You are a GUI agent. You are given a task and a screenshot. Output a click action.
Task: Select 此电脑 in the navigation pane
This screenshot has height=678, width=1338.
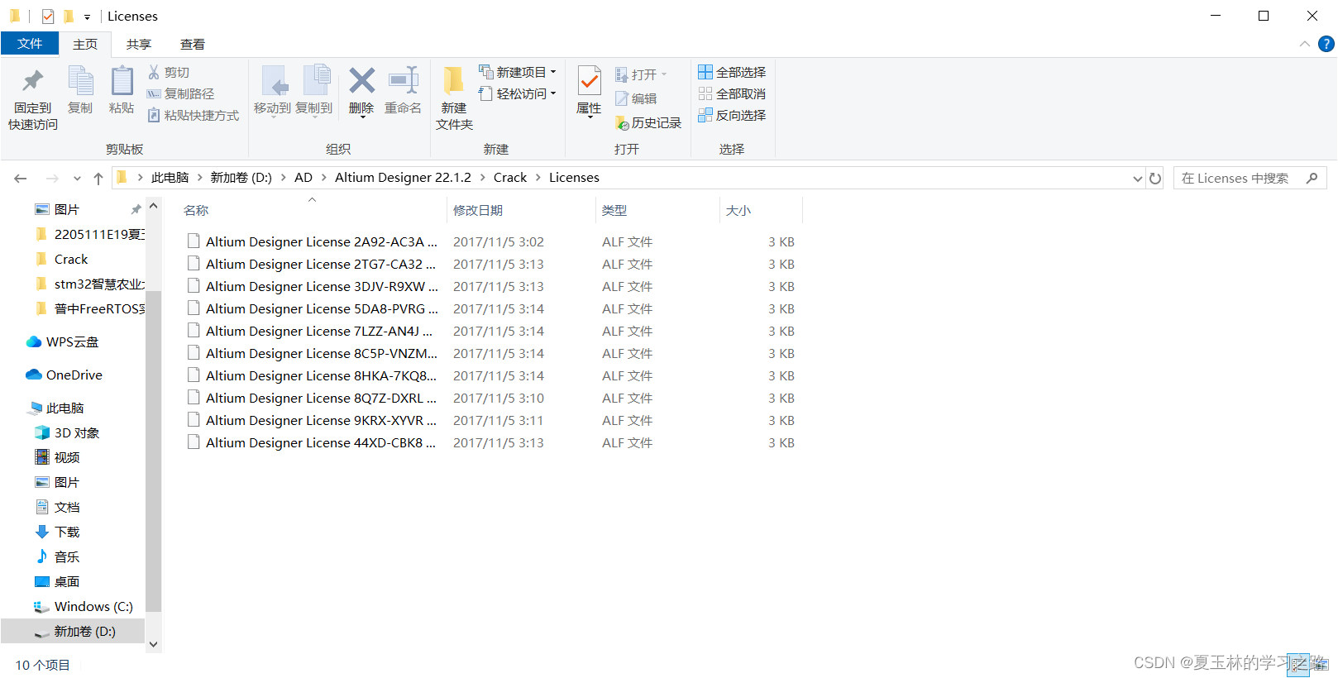click(x=65, y=408)
